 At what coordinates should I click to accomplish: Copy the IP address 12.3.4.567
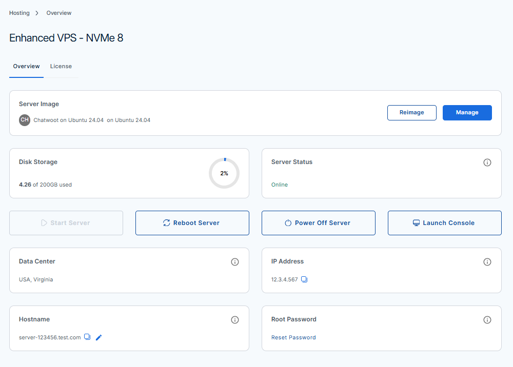pos(304,279)
